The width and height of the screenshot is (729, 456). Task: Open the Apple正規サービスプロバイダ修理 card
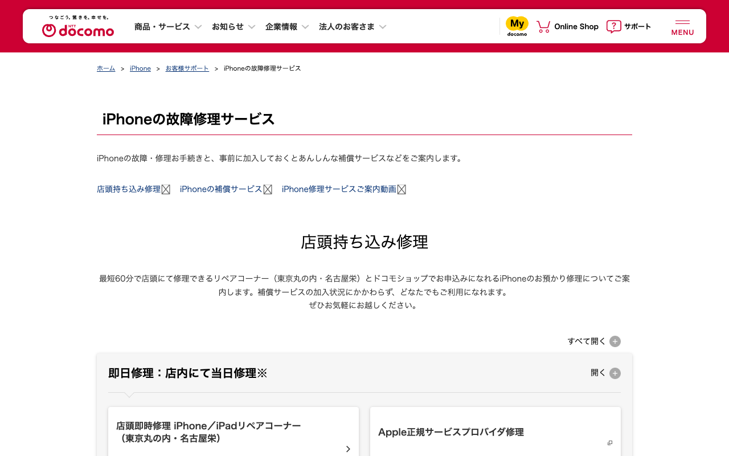[495, 431]
